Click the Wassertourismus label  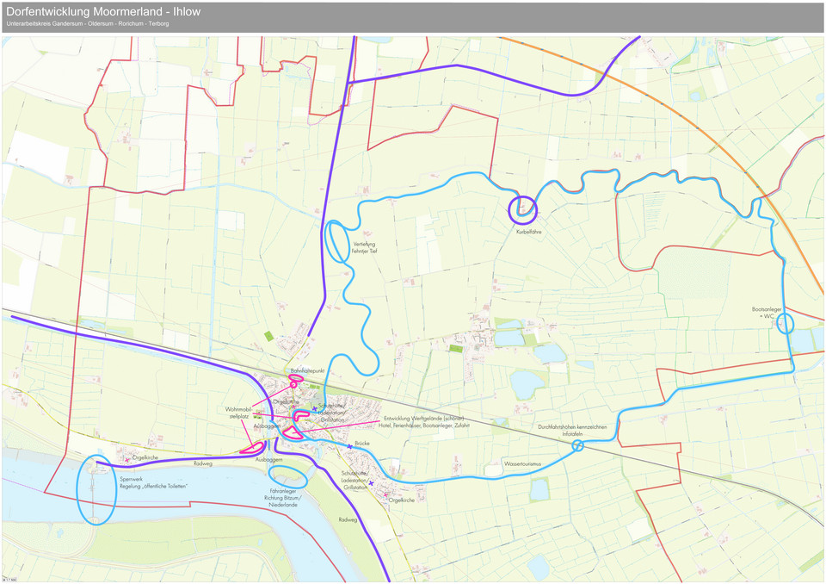(x=522, y=463)
